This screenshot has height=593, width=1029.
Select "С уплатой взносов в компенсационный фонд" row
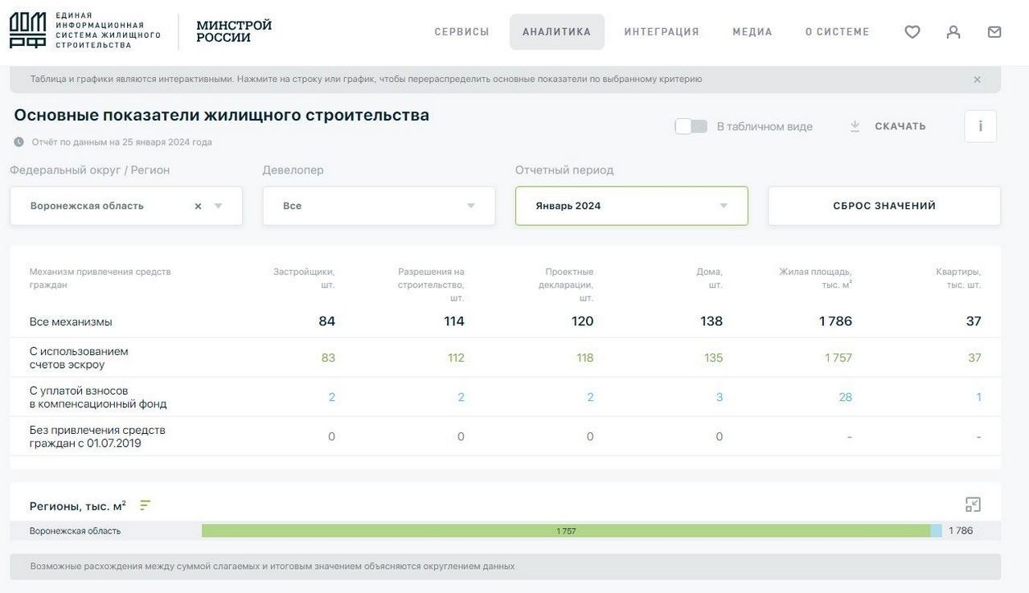[506, 397]
